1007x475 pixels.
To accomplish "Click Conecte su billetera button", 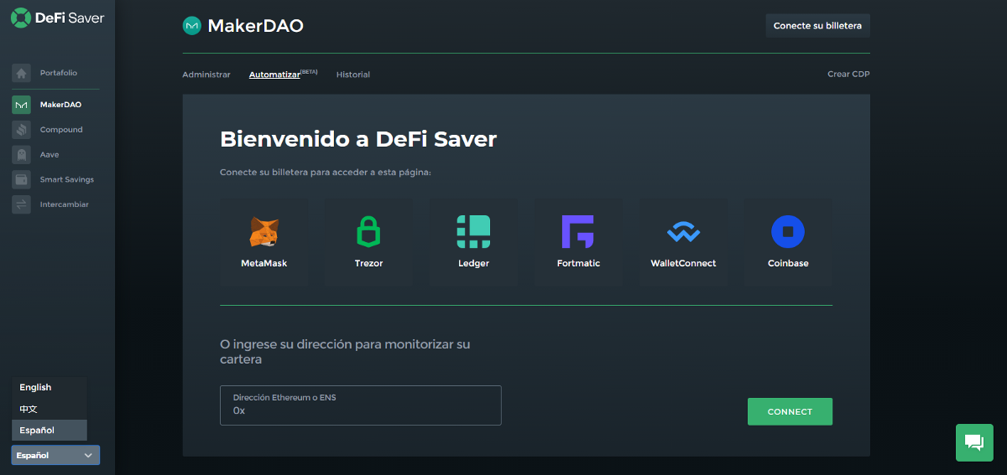I will (818, 26).
